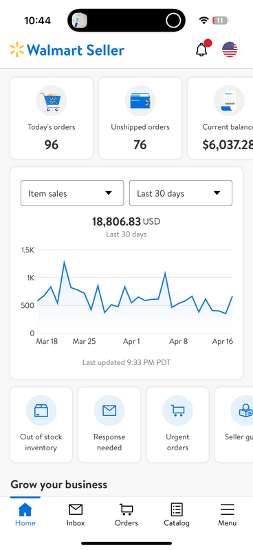The width and height of the screenshot is (253, 550).
Task: Tap the sales line chart
Action: [135, 291]
